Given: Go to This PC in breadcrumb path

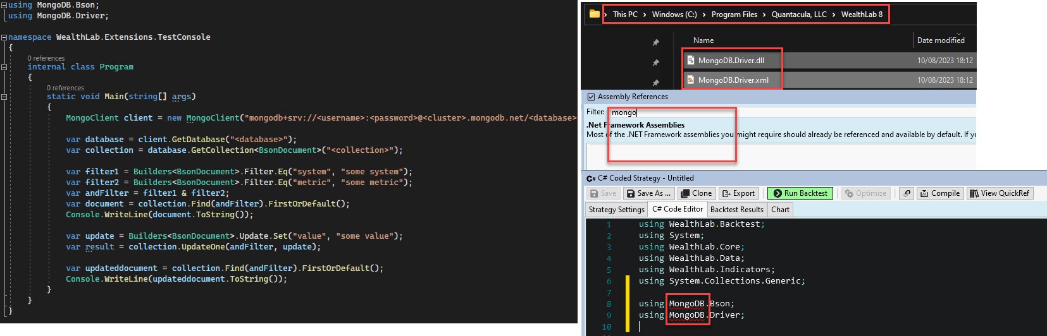Looking at the screenshot, I should click(625, 15).
